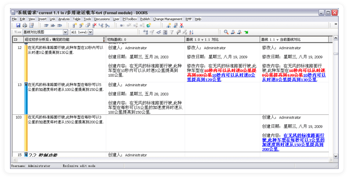The width and height of the screenshot is (348, 178).
Task: Click the filter funnel icon
Action: 172,32
